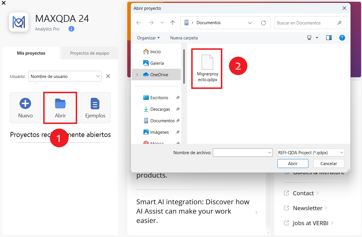The width and height of the screenshot is (362, 237).
Task: Click the MAXQDA logo icon
Action: point(19,22)
